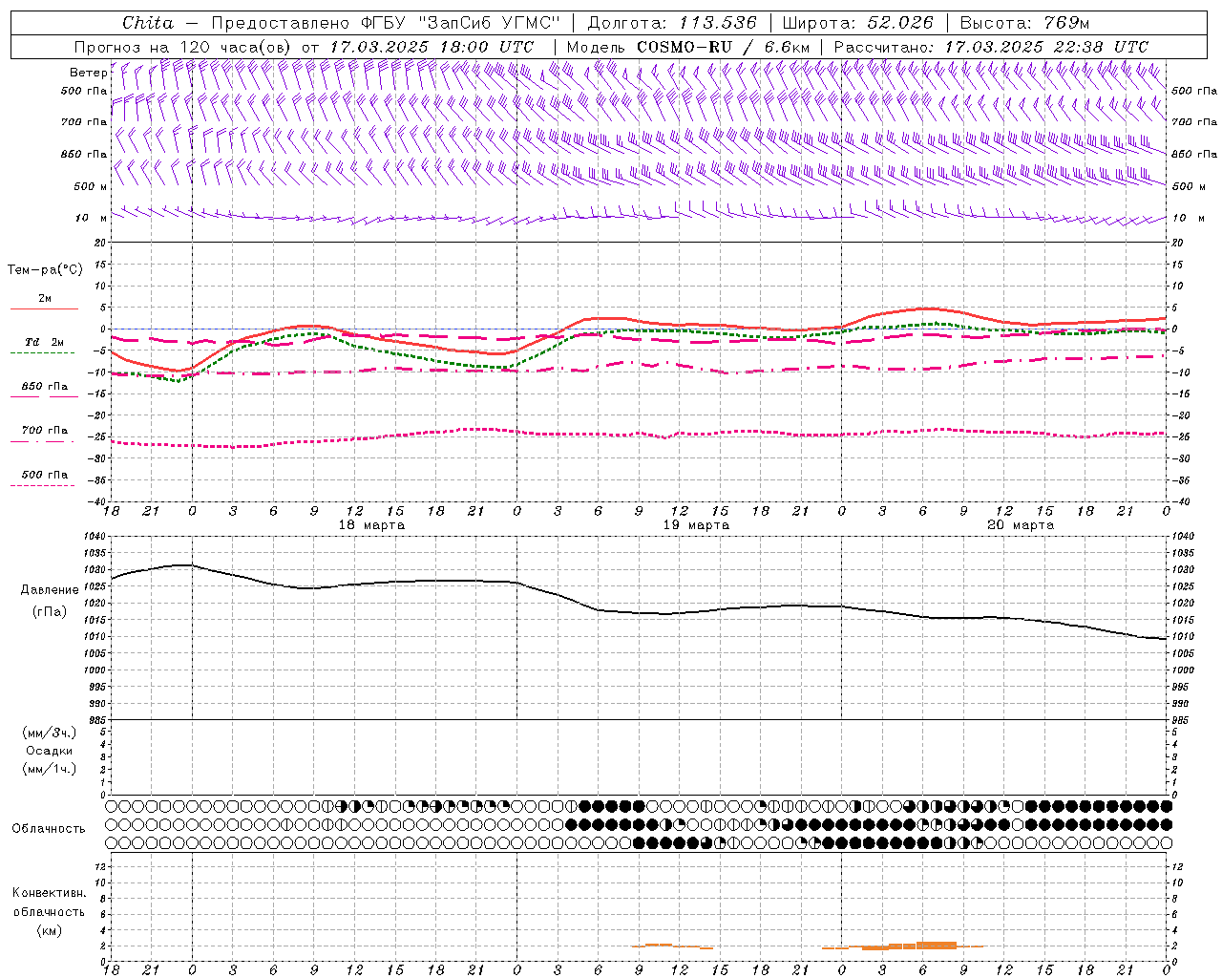
Task: Click the date label "20 марта"
Action: pos(1021,525)
